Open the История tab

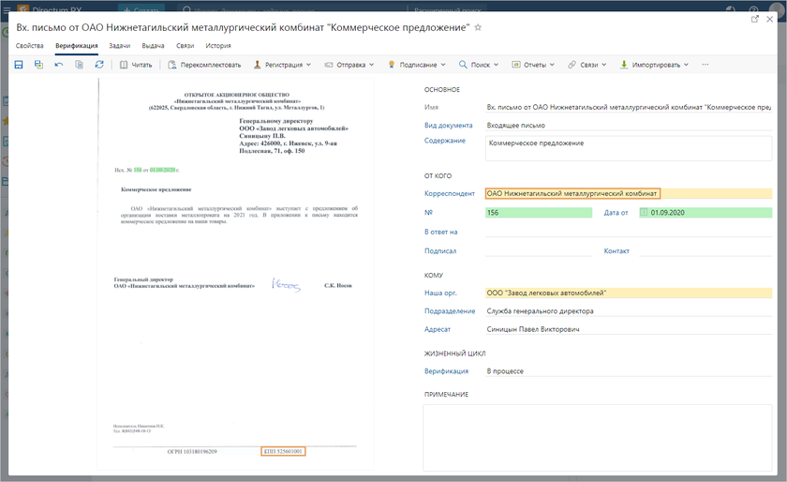(x=218, y=45)
